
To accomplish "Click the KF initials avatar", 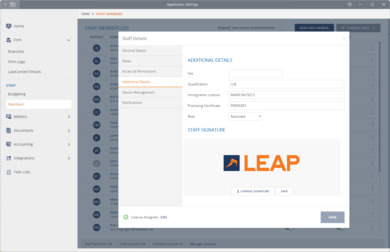I will coord(97,176).
